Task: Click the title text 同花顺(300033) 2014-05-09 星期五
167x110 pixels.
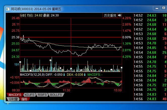Action: point(36,9)
